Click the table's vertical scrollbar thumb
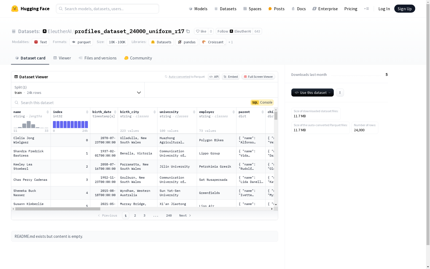Screen dimensions: 430x269 pos(276,116)
